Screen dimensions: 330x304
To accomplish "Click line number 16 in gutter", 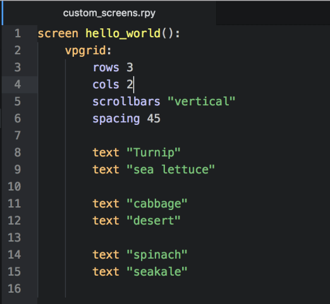I will click(15, 289).
